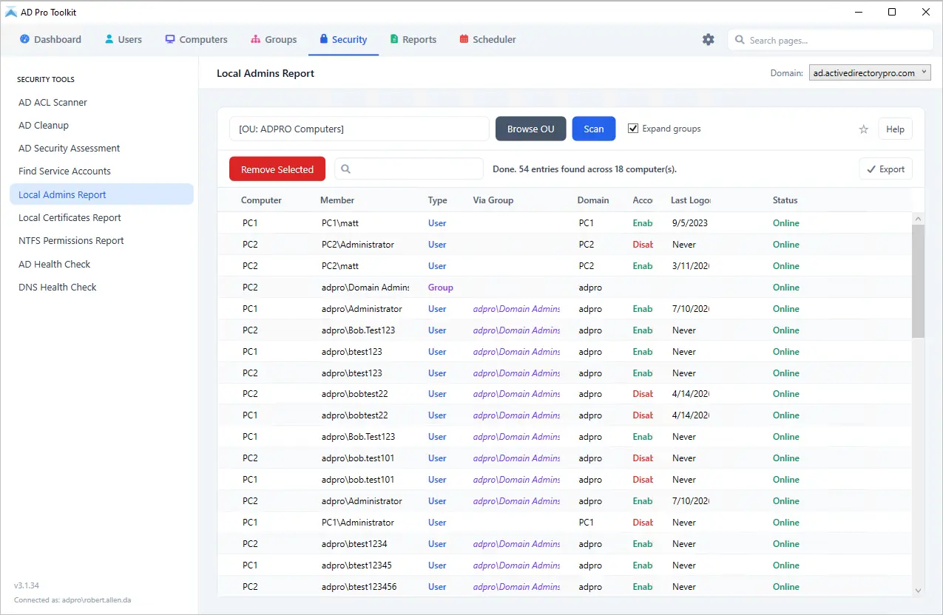Start the Scan button

point(594,129)
